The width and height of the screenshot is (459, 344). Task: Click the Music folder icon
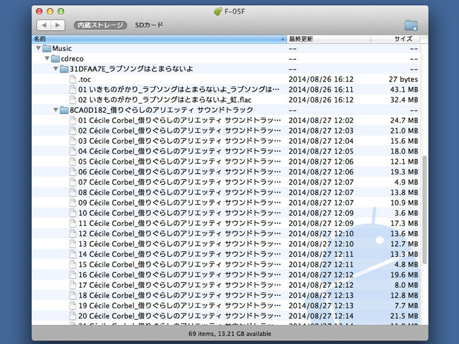click(47, 48)
